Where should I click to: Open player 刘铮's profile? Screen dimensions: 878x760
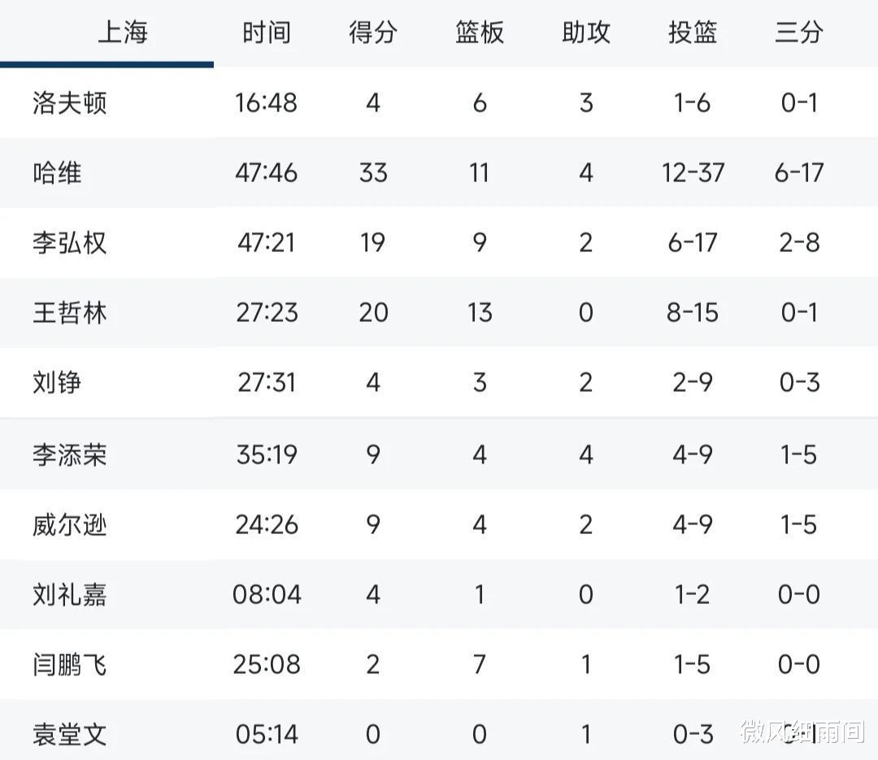tap(57, 383)
